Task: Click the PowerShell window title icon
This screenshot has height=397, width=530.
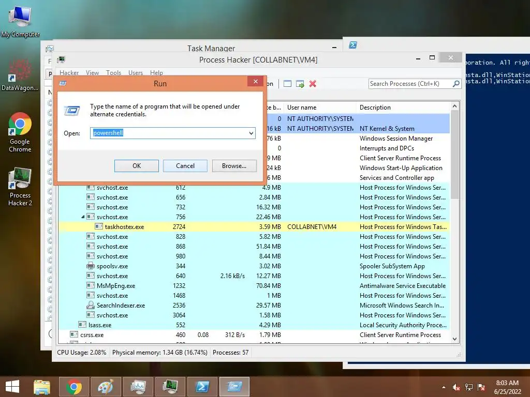Action: pyautogui.click(x=353, y=45)
